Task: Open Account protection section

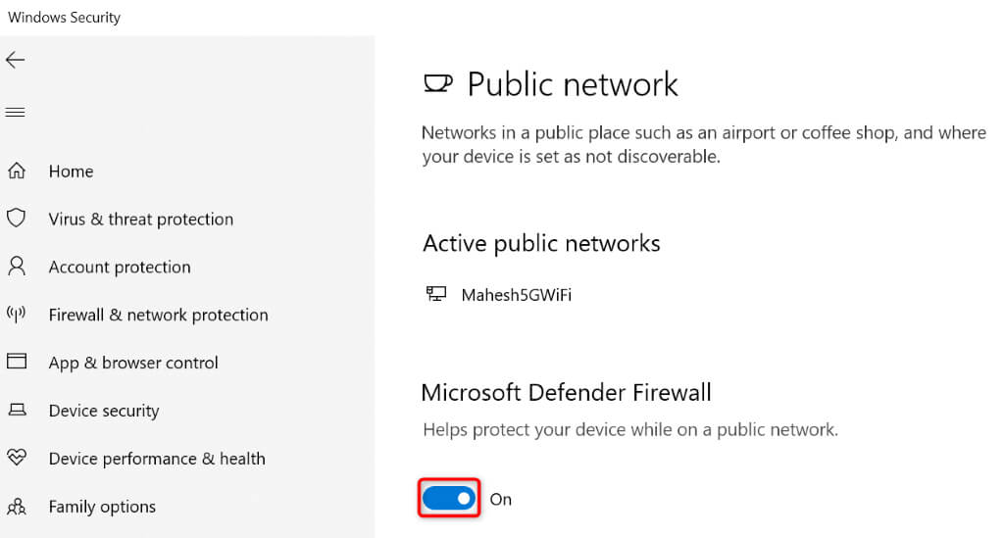Action: [x=120, y=268]
